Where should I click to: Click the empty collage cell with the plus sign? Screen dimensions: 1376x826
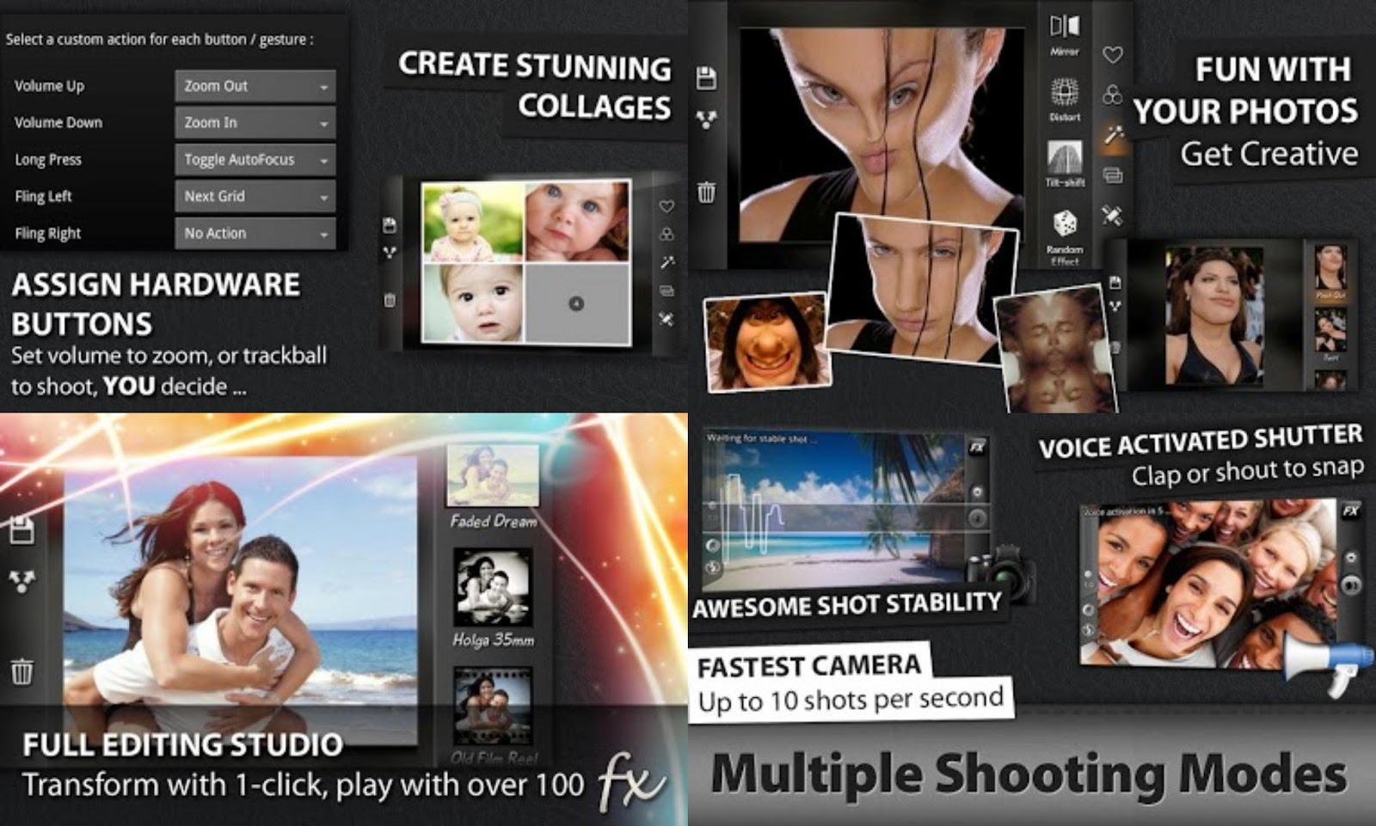tap(576, 303)
